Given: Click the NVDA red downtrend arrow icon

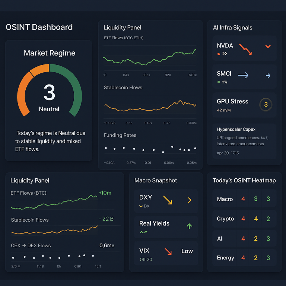Looking at the screenshot, I should pyautogui.click(x=245, y=49).
